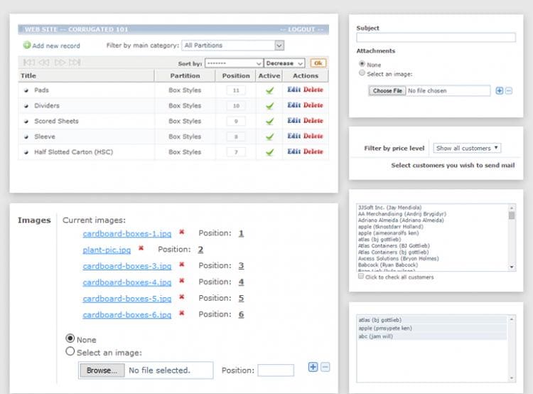Delete the Sleeve record
The height and width of the screenshot is (394, 533).
pyautogui.click(x=313, y=136)
